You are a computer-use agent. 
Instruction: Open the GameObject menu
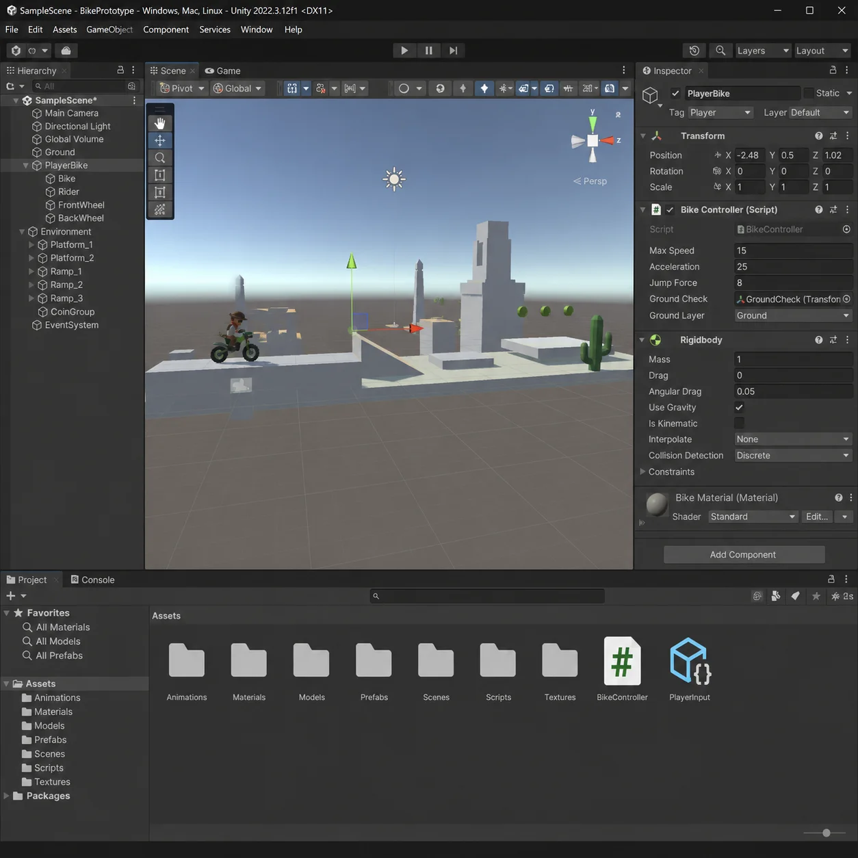pos(109,29)
